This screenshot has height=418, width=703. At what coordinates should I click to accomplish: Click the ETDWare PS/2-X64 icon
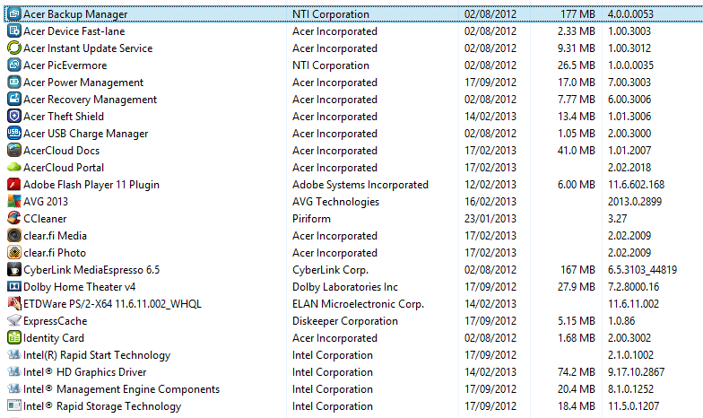point(14,303)
